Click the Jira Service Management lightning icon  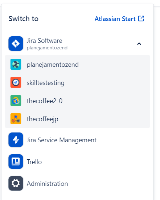tap(16, 140)
